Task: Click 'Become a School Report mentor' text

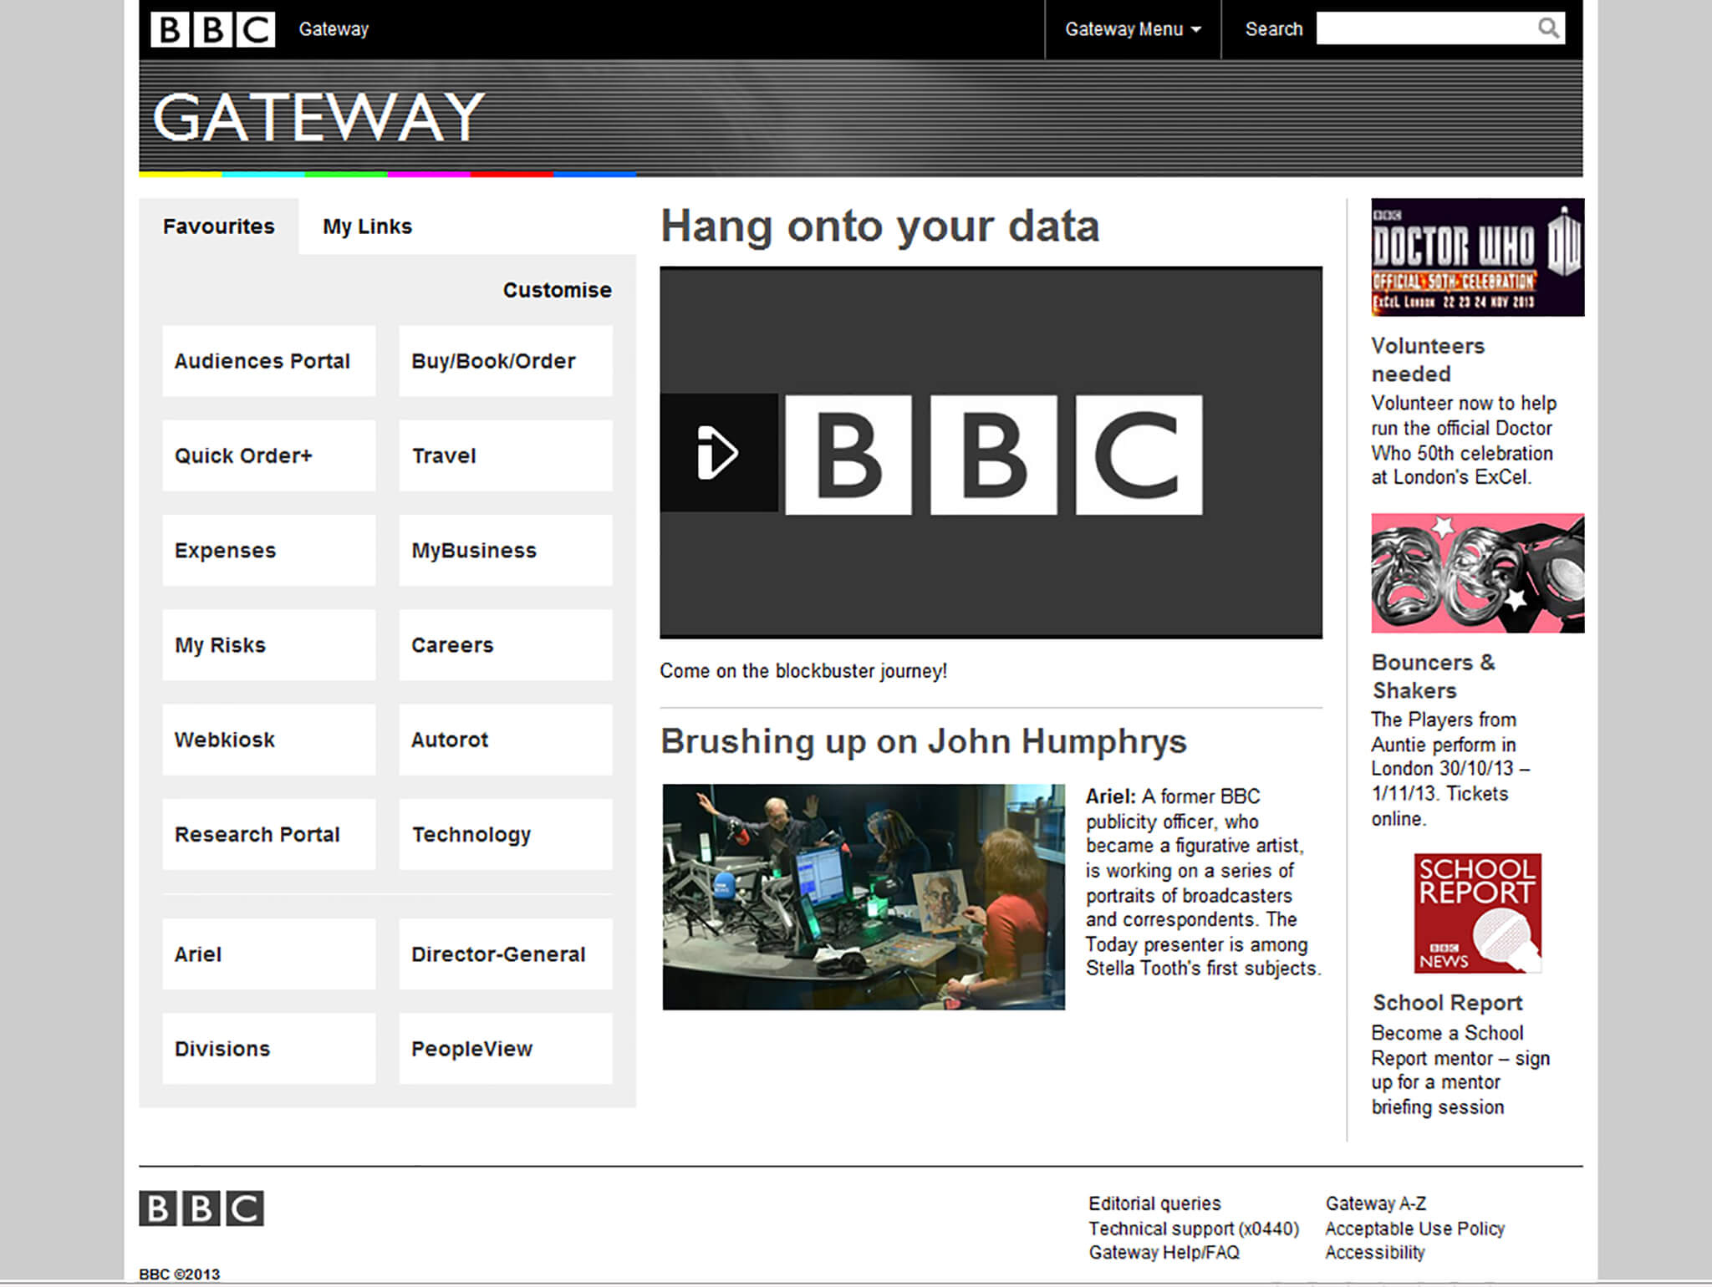Action: (x=1460, y=1071)
